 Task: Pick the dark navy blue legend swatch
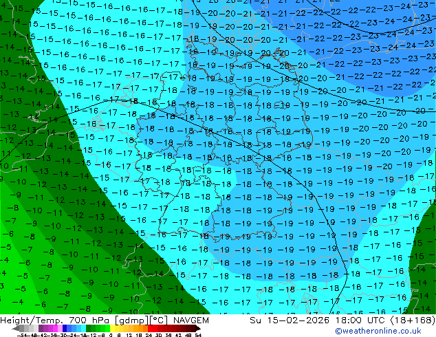pyautogui.click(x=65, y=328)
